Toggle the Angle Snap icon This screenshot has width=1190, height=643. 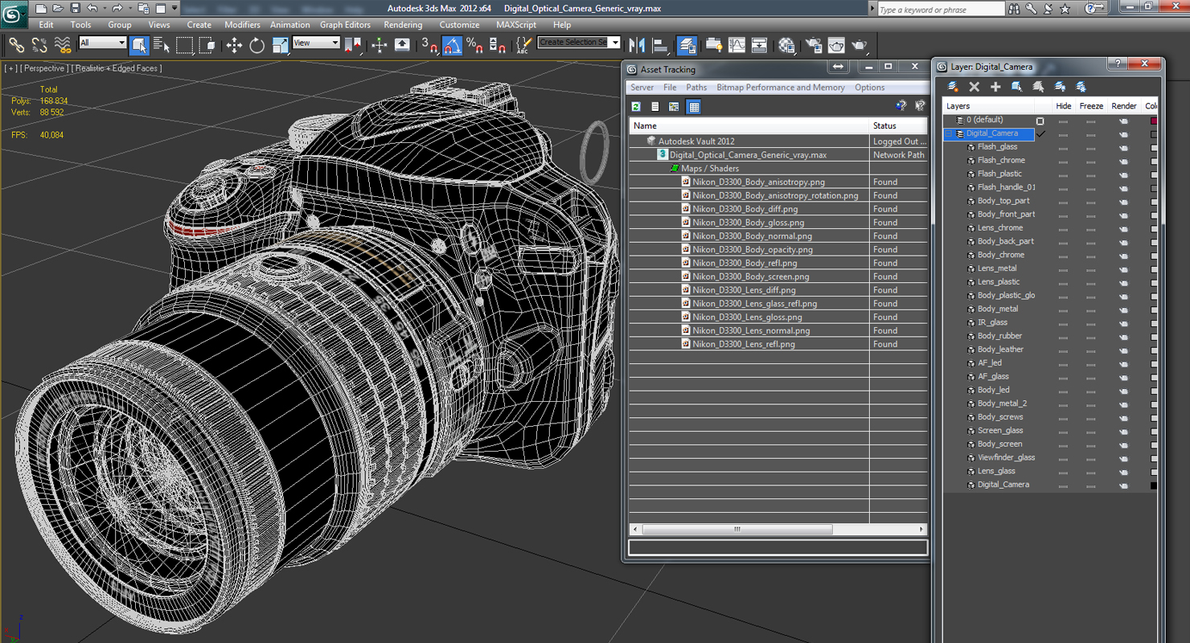(x=453, y=46)
